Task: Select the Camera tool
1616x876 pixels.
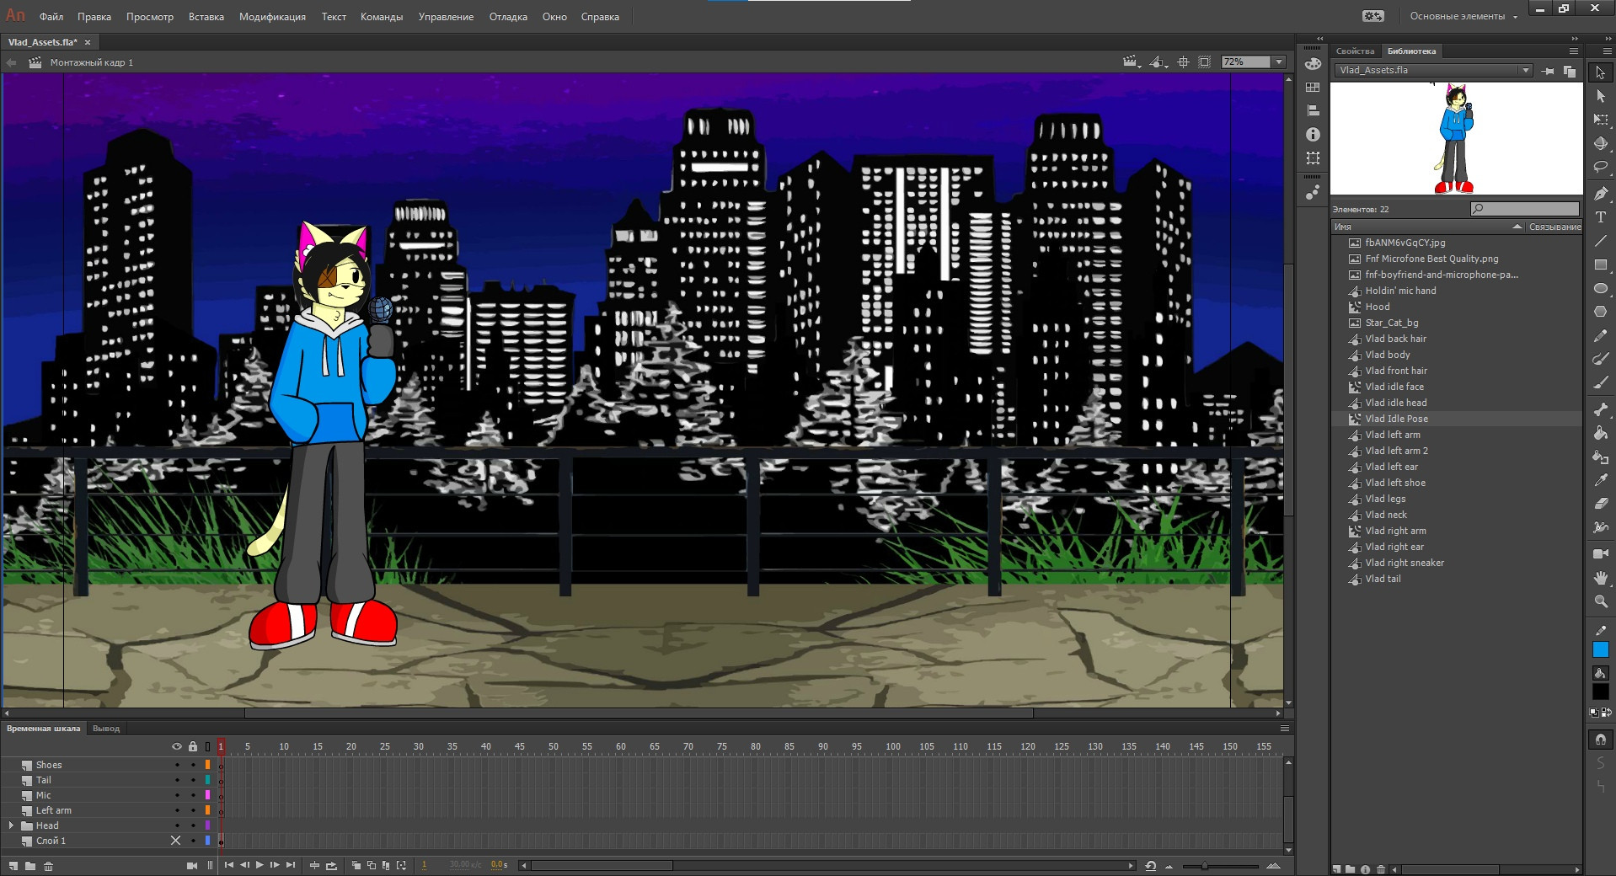Action: tap(1600, 553)
